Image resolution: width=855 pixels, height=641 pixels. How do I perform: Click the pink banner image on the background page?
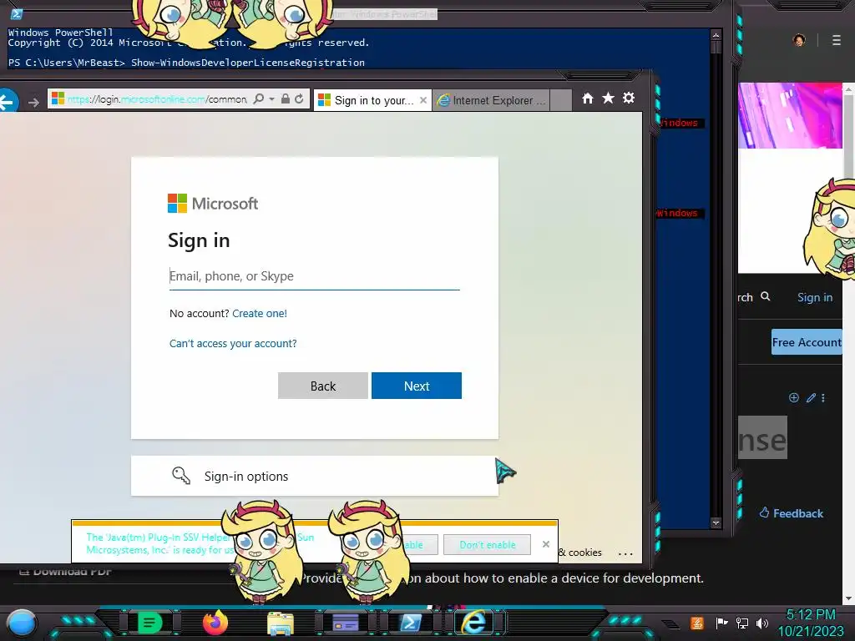click(x=790, y=115)
